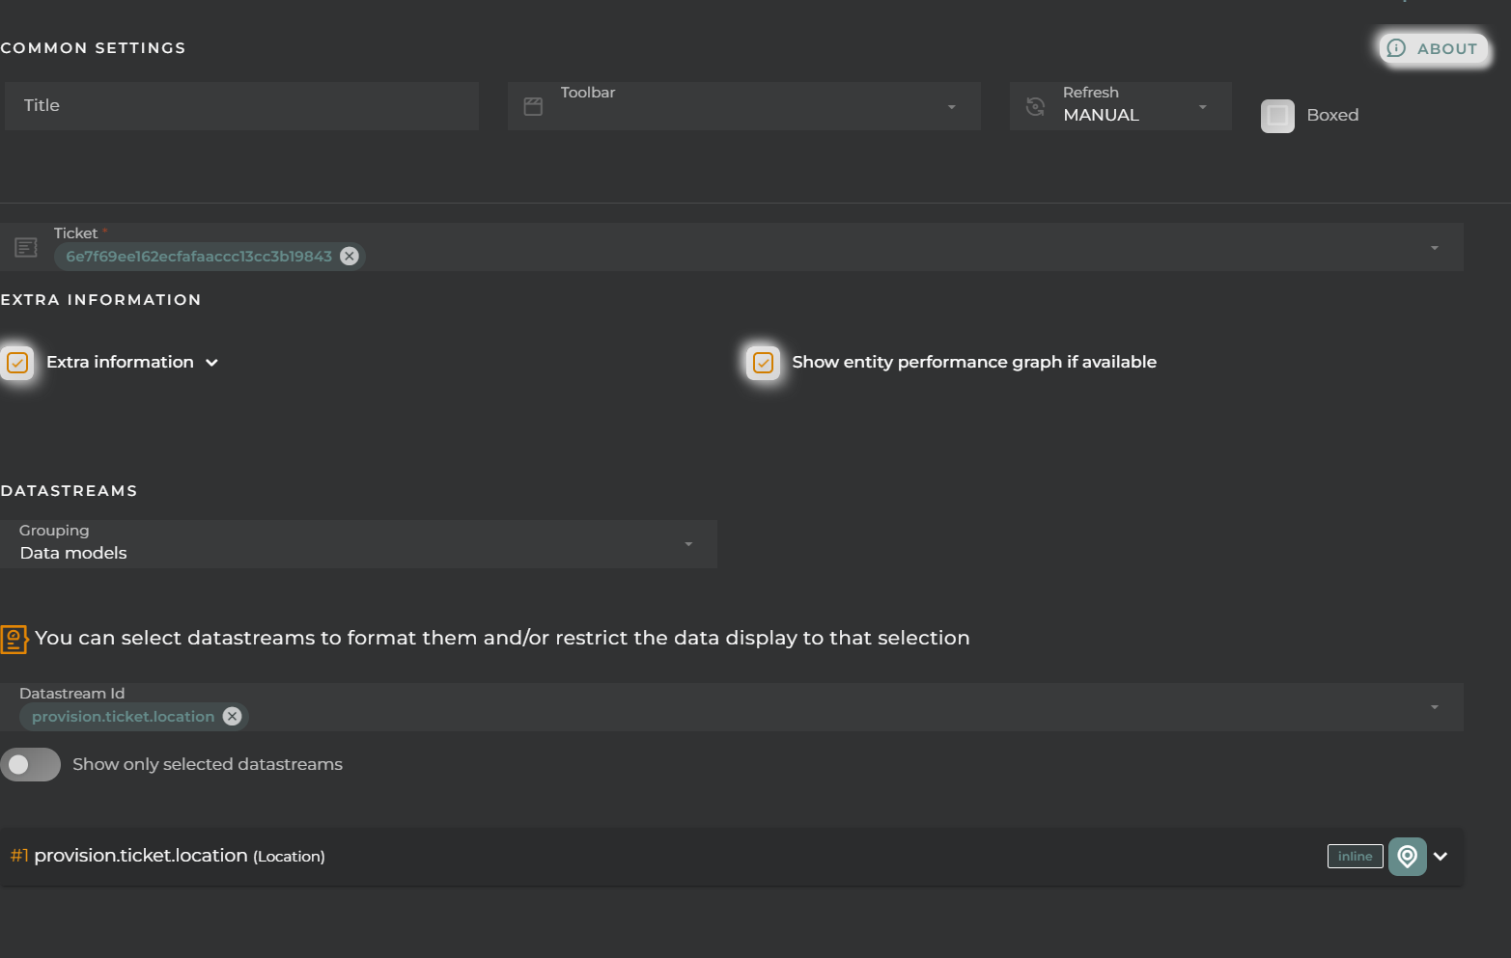Image resolution: width=1511 pixels, height=958 pixels.
Task: Click the orange datastream info icon
Action: point(14,639)
